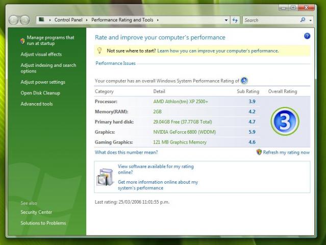Click the Refresh button beside address bar

point(235,20)
